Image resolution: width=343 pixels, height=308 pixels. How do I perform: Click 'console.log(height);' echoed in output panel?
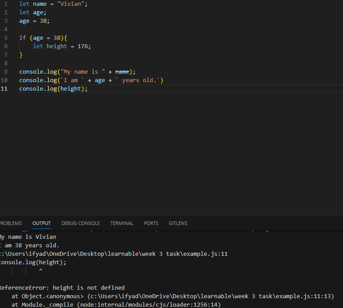tap(33, 262)
